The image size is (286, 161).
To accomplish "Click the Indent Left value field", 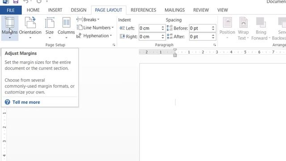I will click(x=150, y=28).
